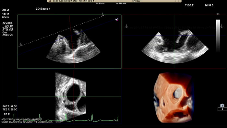The image size is (227, 128).
Task: Click the 'Gen' setting text
Action: point(5,32)
